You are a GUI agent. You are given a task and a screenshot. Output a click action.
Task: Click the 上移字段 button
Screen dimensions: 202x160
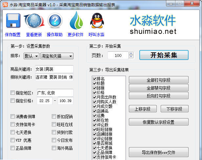click(x=143, y=109)
